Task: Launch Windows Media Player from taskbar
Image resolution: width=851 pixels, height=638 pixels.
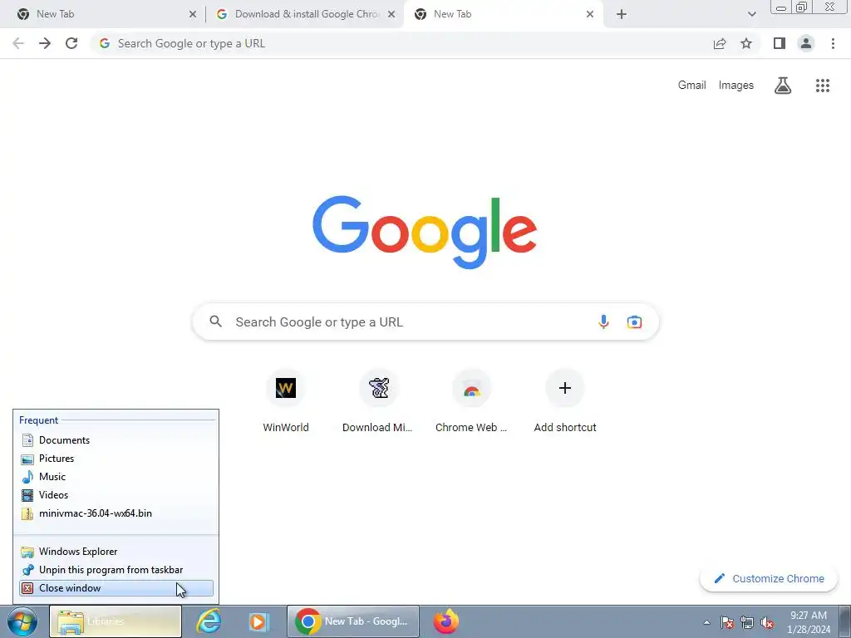Action: pos(259,621)
